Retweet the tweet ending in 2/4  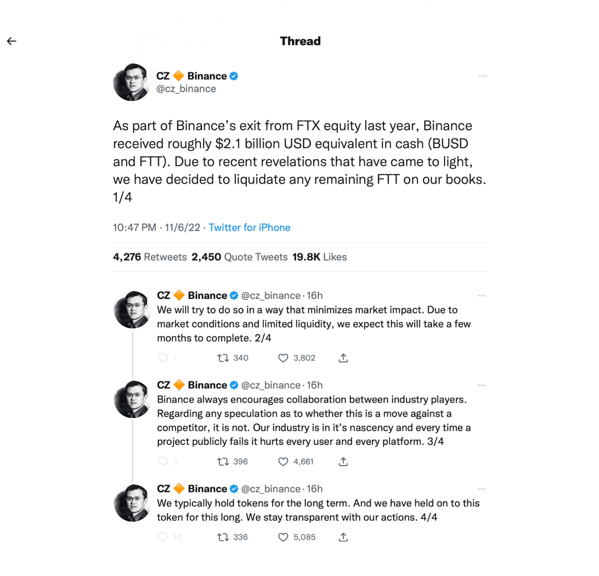(224, 358)
